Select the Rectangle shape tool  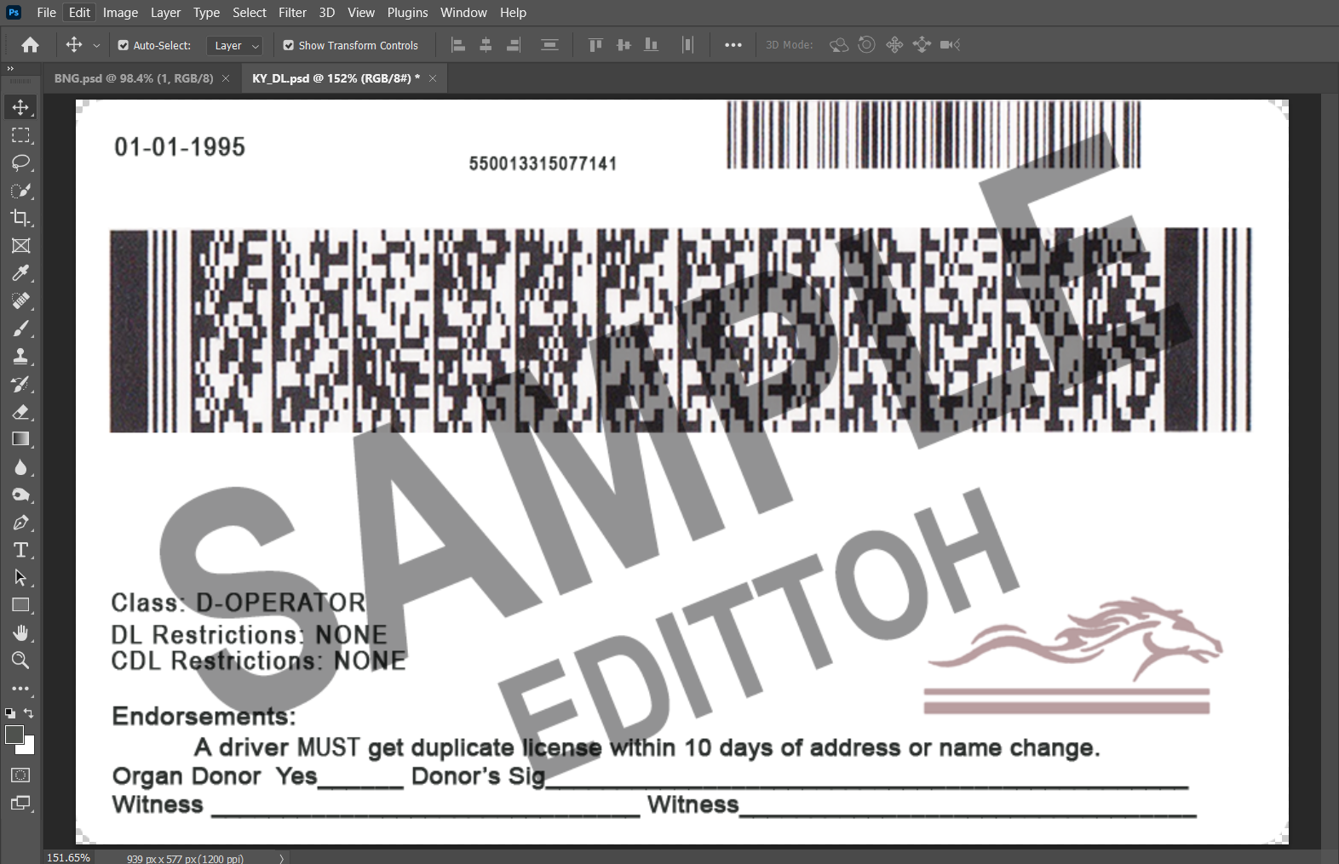(20, 605)
